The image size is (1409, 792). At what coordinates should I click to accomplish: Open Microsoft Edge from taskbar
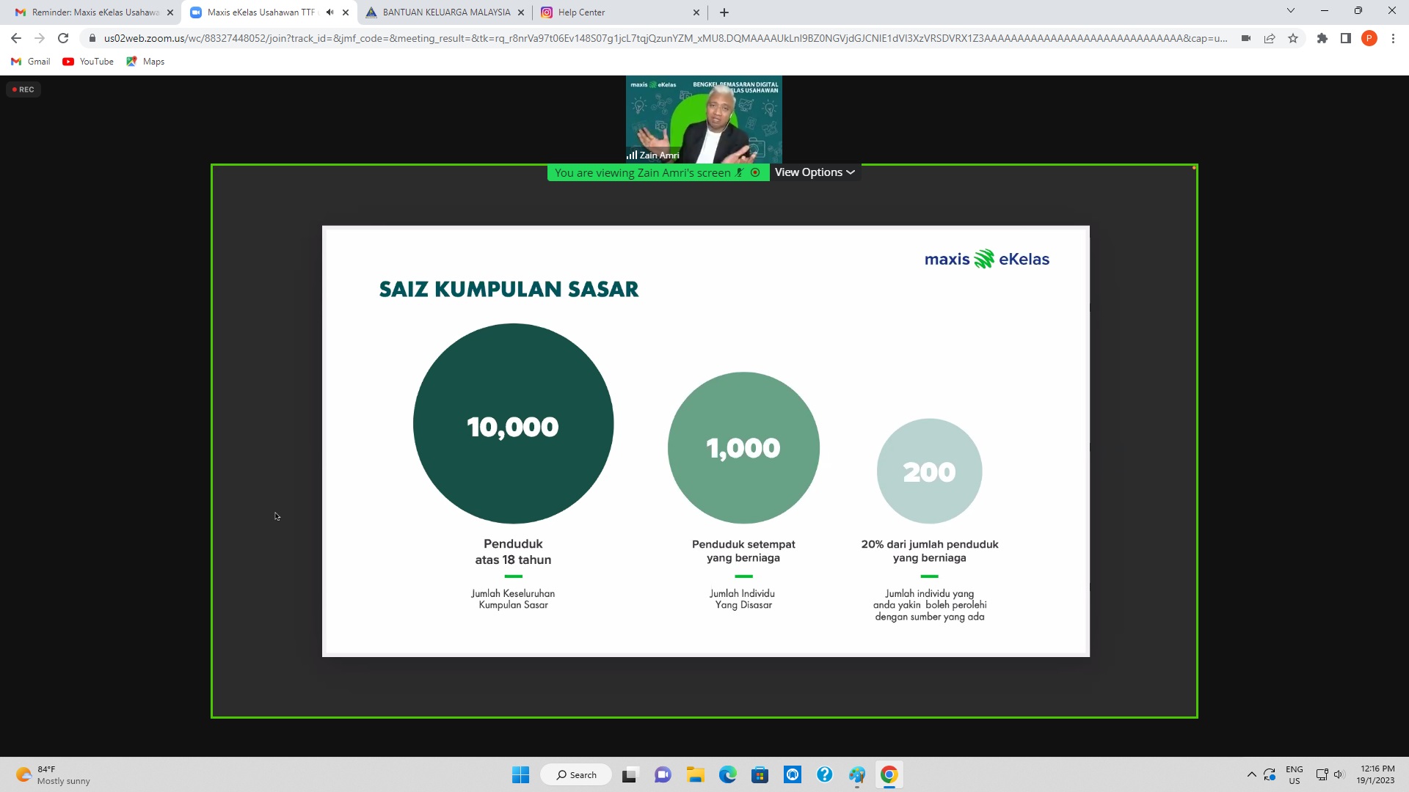pyautogui.click(x=727, y=774)
